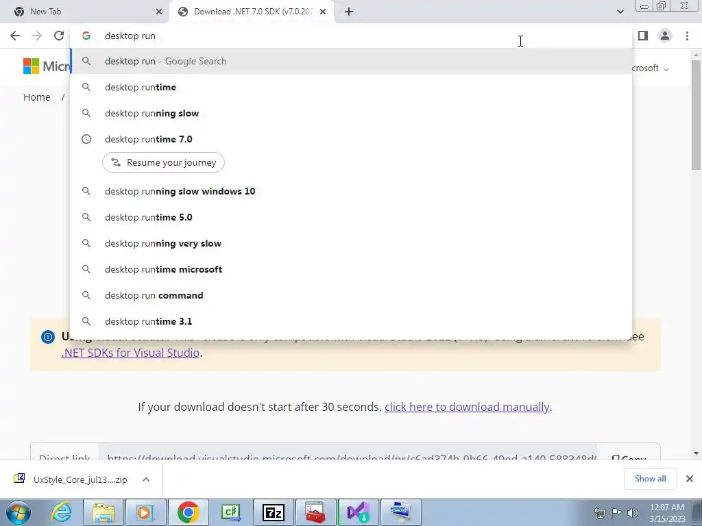Open the computer keyboard taskbar icon

tap(400, 512)
